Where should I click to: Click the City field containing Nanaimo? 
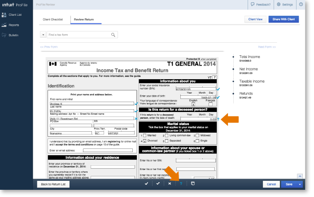tap(71, 133)
